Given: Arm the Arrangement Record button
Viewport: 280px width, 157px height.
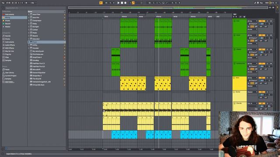Looking at the screenshot, I should pos(126,3).
